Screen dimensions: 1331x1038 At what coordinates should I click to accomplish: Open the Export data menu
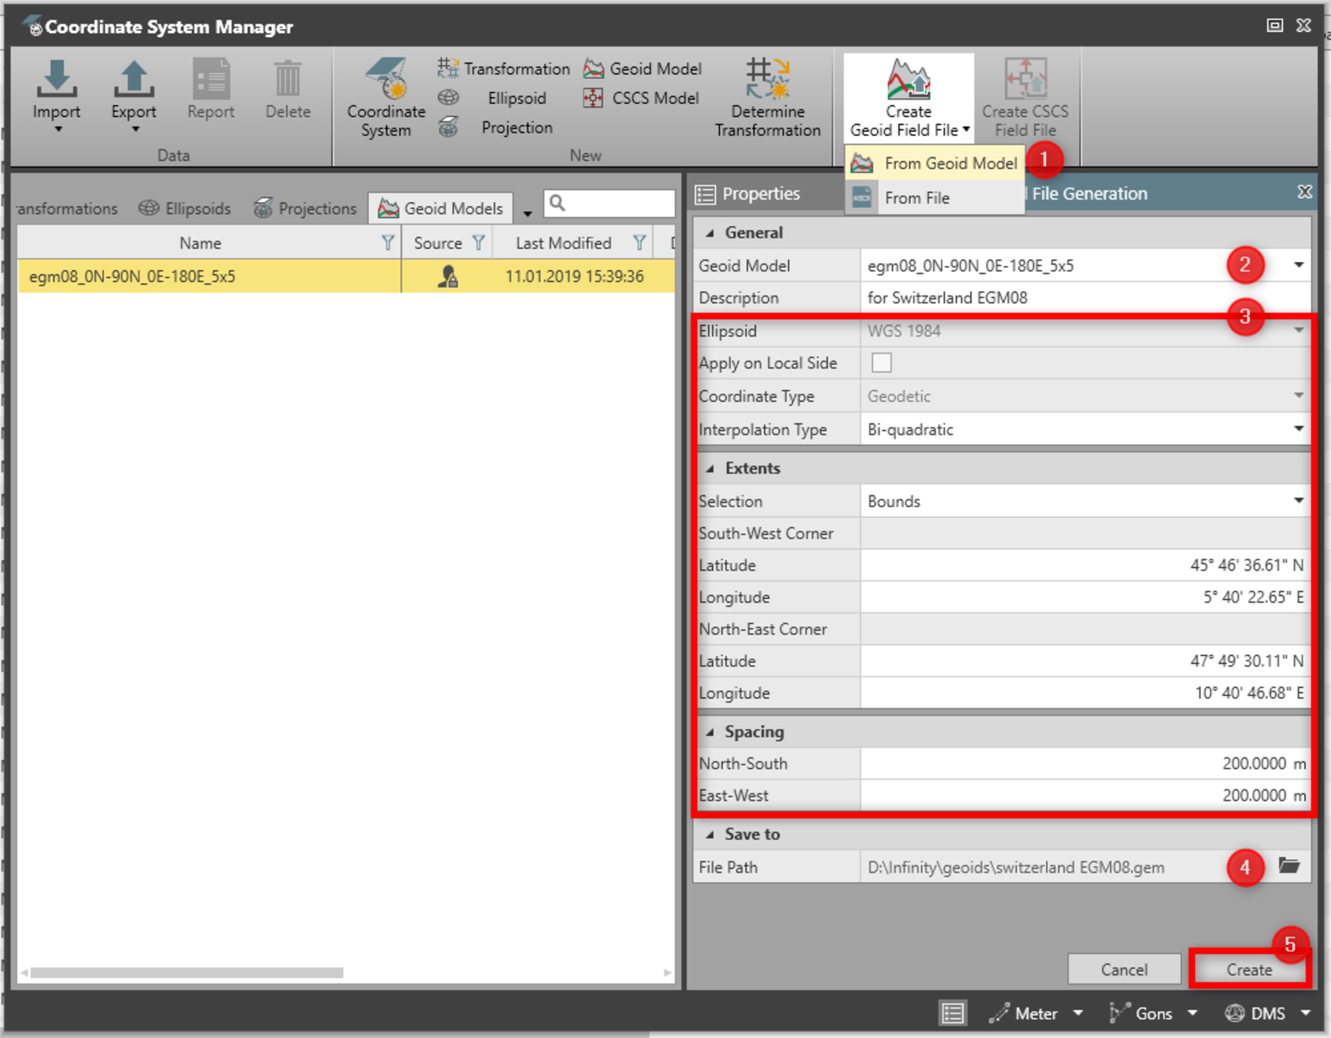134,94
